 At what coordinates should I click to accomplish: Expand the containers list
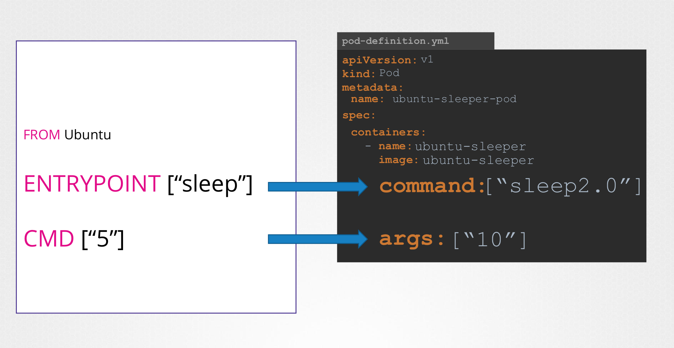(388, 132)
